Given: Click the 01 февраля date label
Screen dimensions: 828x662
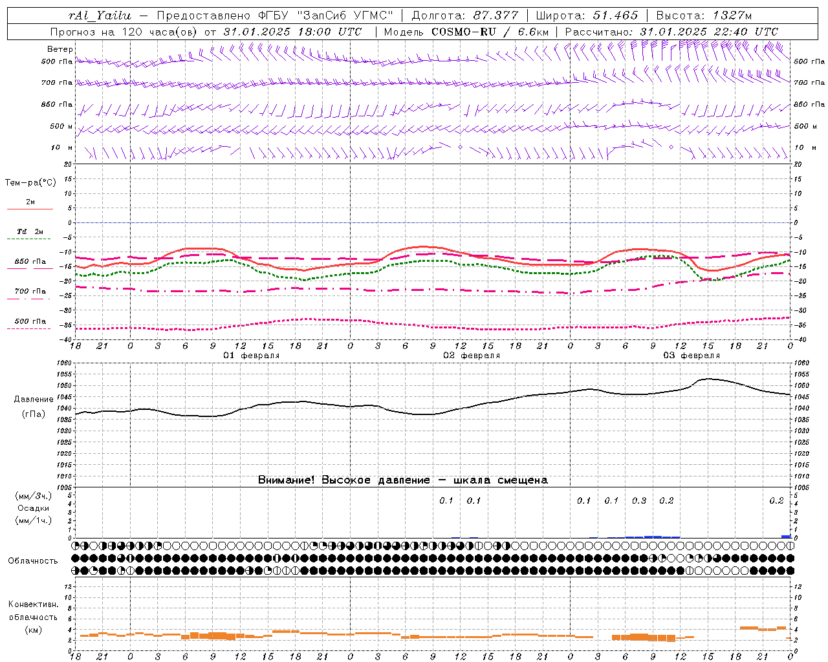Looking at the screenshot, I should 252,356.
